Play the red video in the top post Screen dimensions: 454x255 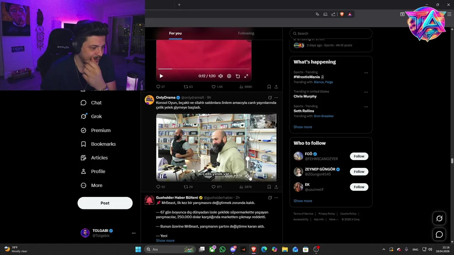(x=161, y=76)
